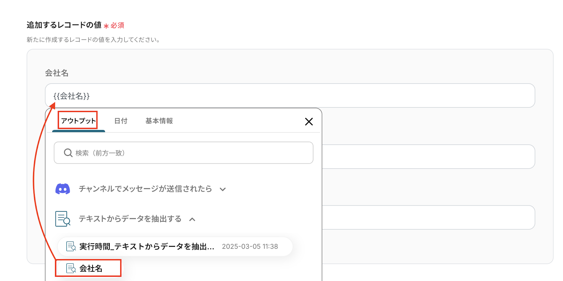This screenshot has width=563, height=281.
Task: Choose the 会社名 output value
Action: [91, 268]
